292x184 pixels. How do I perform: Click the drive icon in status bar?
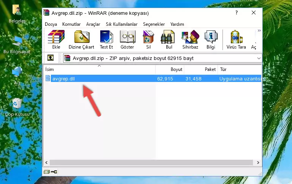[x=47, y=172]
